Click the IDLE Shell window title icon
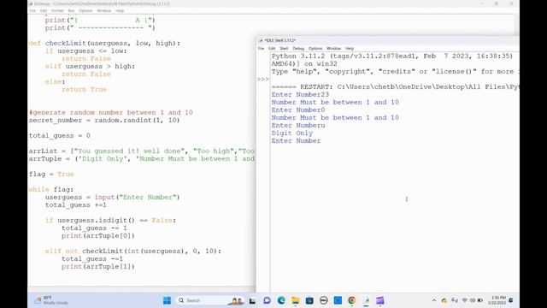 click(x=260, y=40)
